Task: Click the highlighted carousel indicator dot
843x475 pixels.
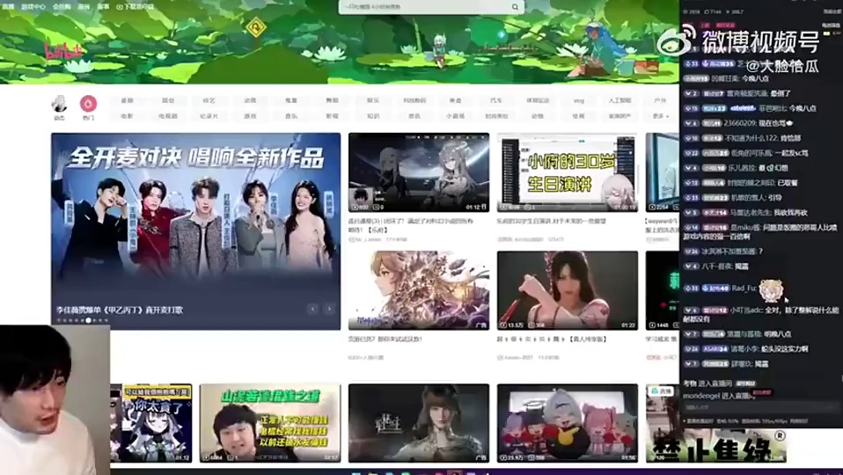Action: 88,320
